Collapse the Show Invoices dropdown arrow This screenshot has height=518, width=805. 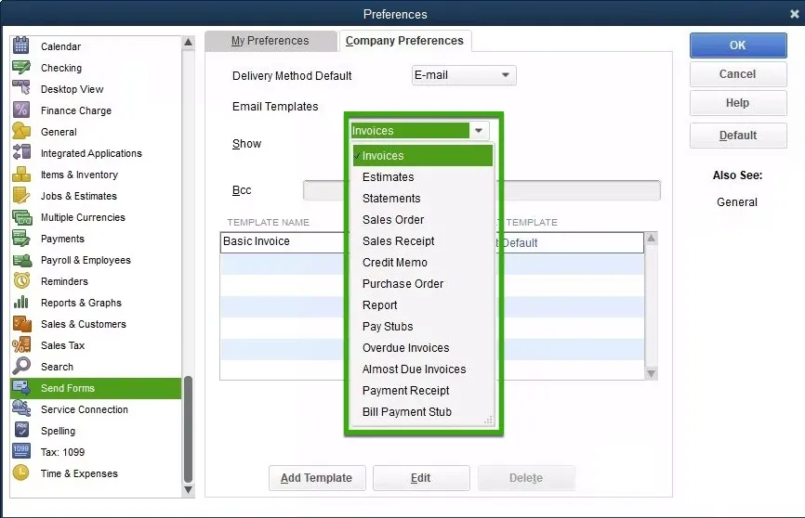click(x=479, y=130)
